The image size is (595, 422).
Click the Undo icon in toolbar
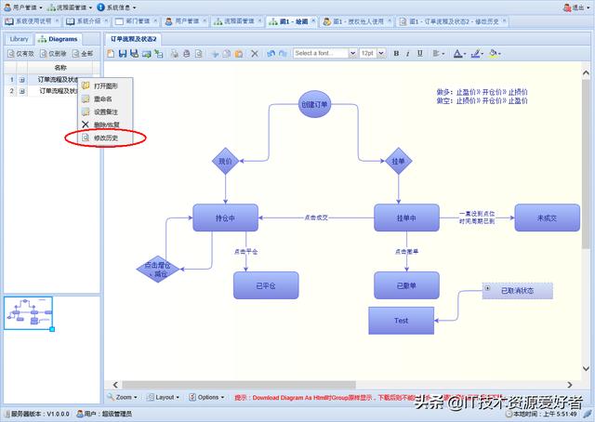point(271,54)
